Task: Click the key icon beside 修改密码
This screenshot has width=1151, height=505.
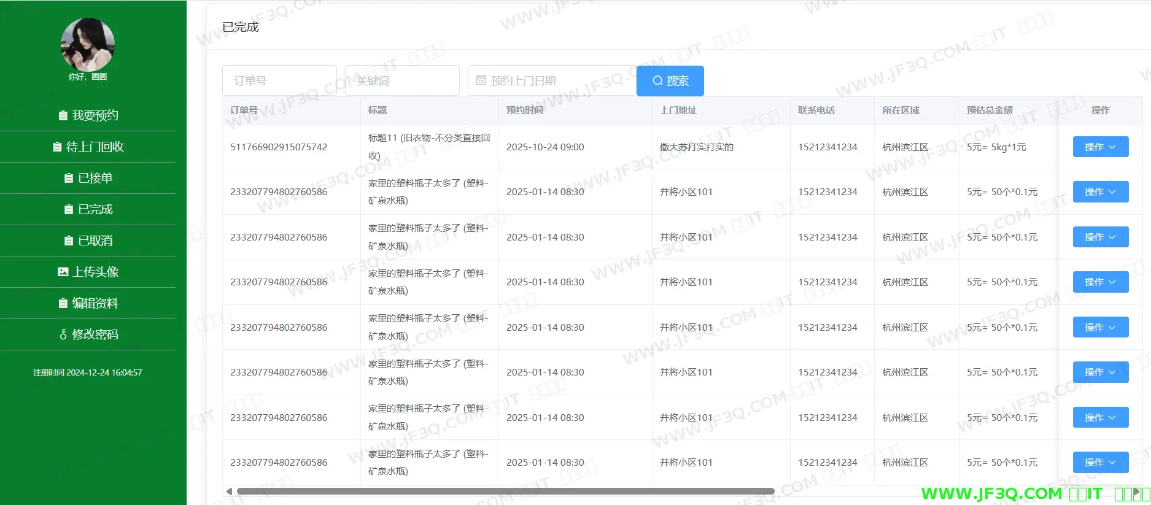Action: pyautogui.click(x=63, y=334)
